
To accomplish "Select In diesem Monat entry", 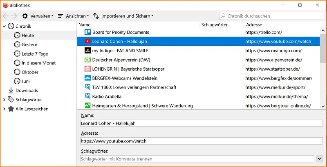I will coord(38,63).
